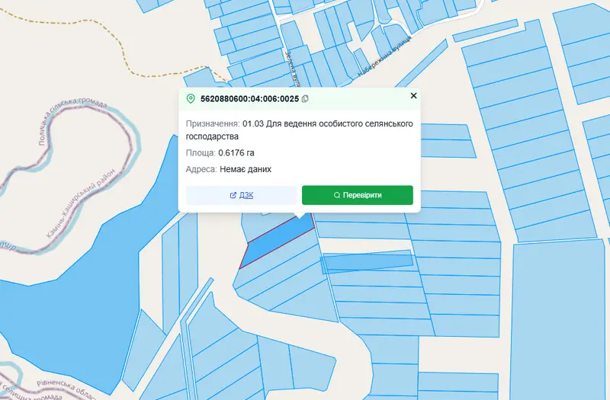Click the green Перевірити button
The width and height of the screenshot is (610, 400).
[358, 195]
